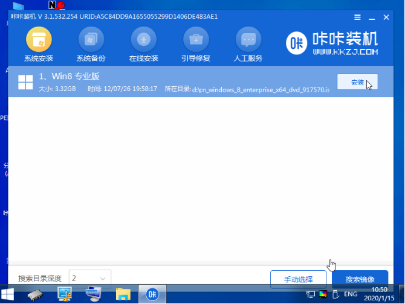Click the 咔咔装机 taskbar app icon
405x304 pixels.
pyautogui.click(x=152, y=294)
